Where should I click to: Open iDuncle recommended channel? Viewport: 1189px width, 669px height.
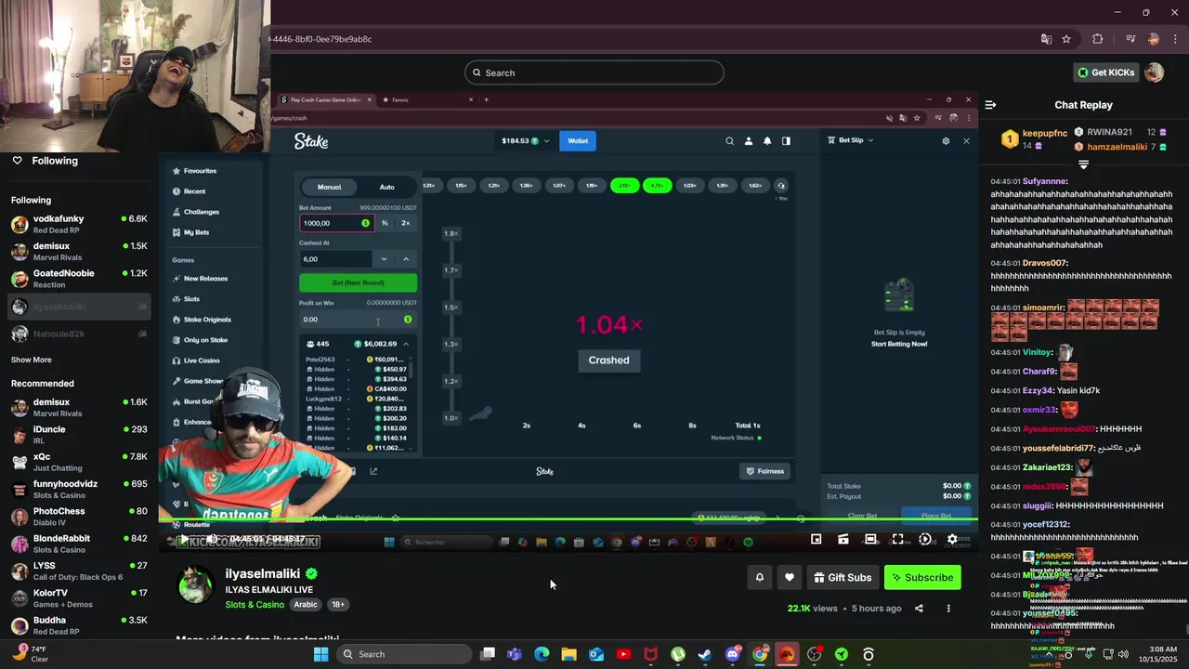tap(79, 435)
